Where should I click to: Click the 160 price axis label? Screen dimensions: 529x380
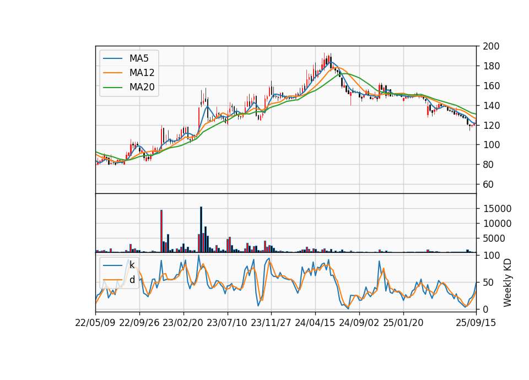(491, 86)
